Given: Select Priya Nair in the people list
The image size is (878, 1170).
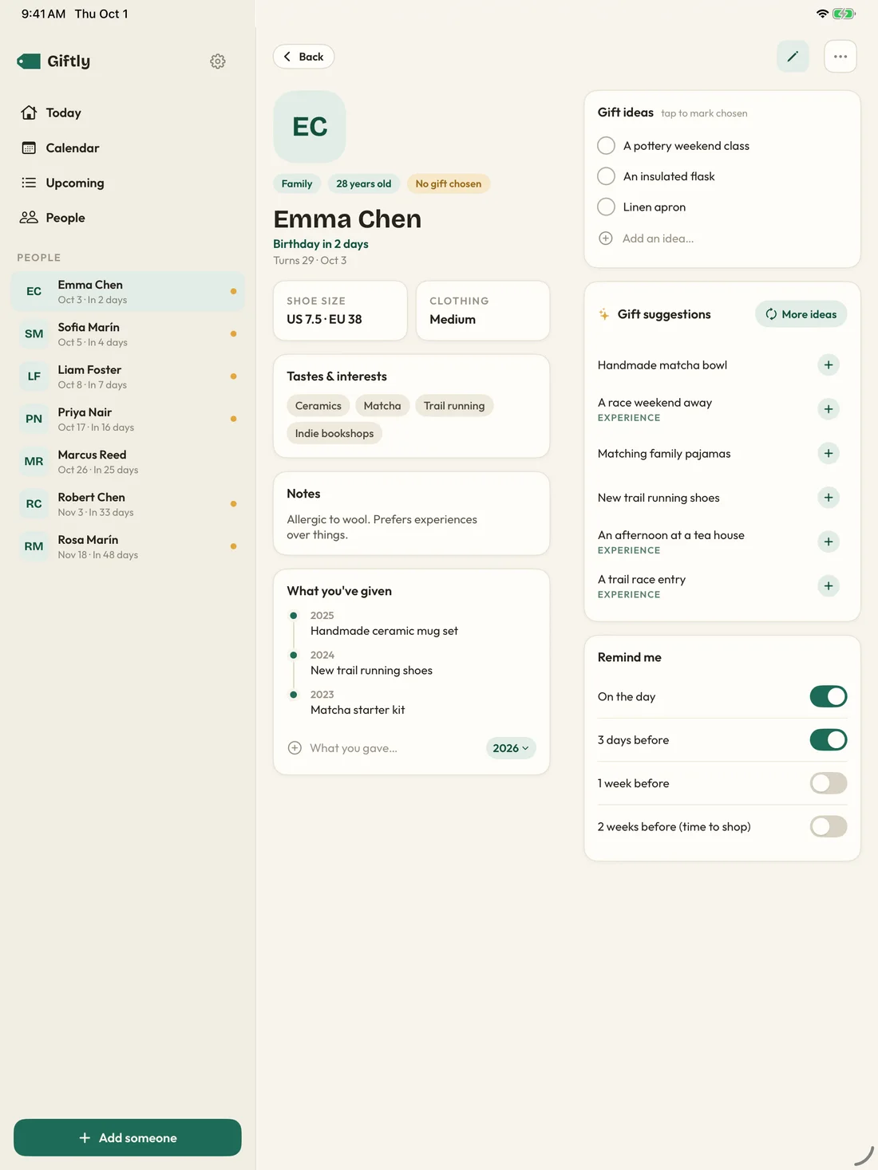Looking at the screenshot, I should point(128,420).
